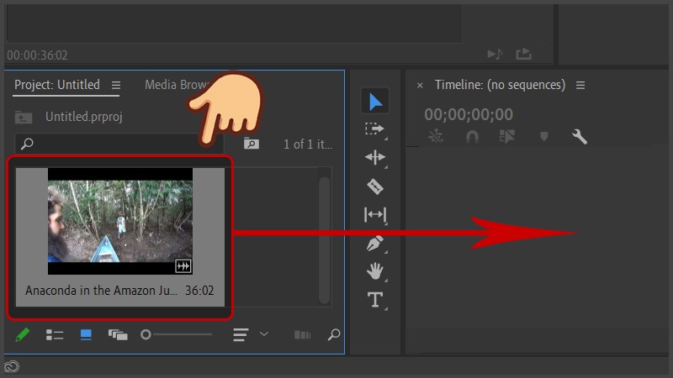Select the Project: Untitled tab
This screenshot has height=378, width=673.
point(57,85)
